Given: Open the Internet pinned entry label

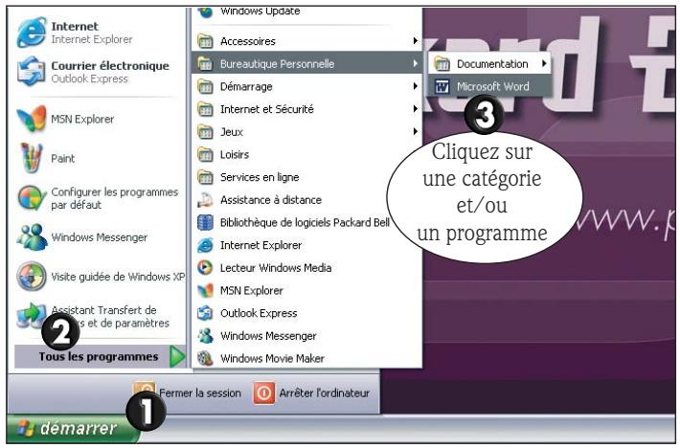Looking at the screenshot, I should tap(75, 26).
